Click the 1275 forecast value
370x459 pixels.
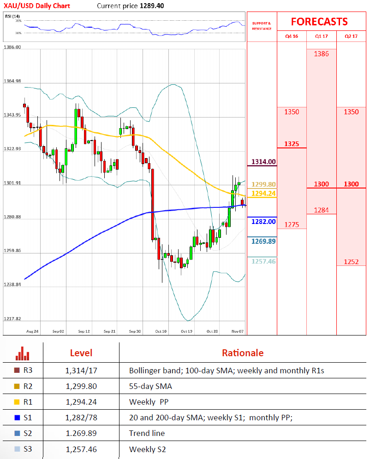tap(292, 224)
